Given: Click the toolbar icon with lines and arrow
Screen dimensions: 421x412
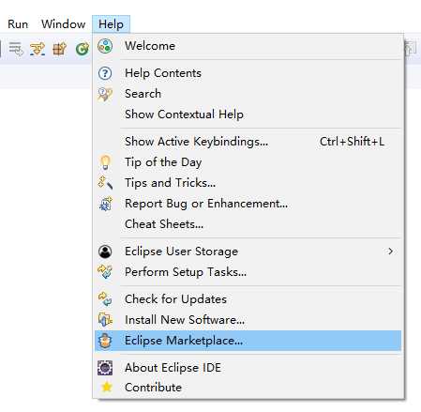Looking at the screenshot, I should coord(16,49).
